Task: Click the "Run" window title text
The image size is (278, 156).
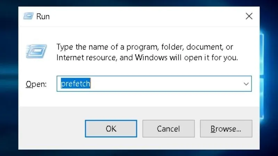Action: 43,16
